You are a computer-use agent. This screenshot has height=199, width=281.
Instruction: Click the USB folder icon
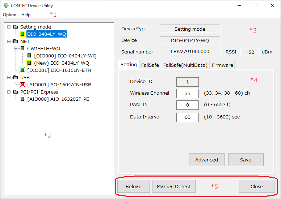[16, 77]
